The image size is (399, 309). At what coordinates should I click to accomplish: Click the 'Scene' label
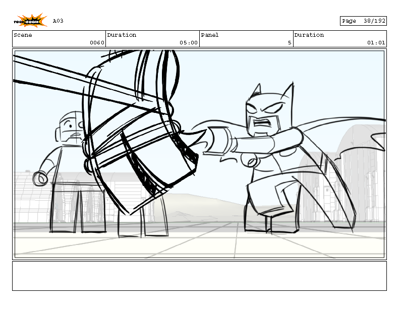point(23,35)
